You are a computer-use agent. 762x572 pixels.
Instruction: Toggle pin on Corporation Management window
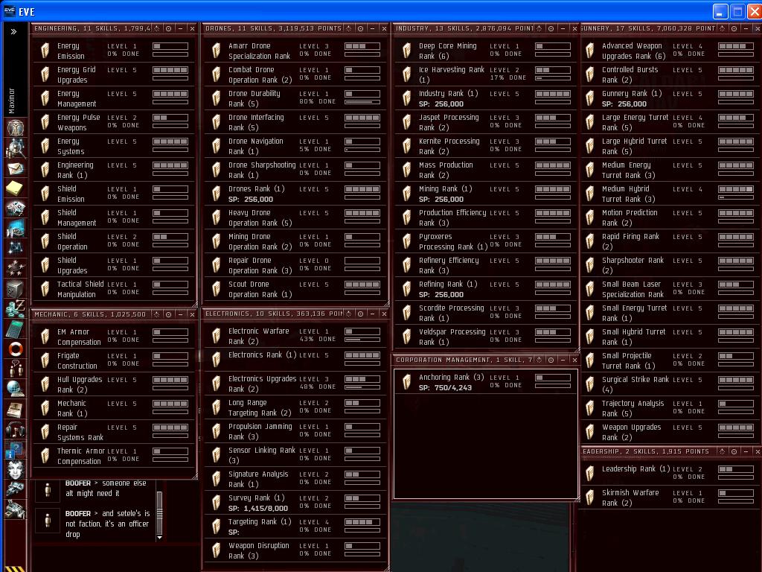pos(539,360)
